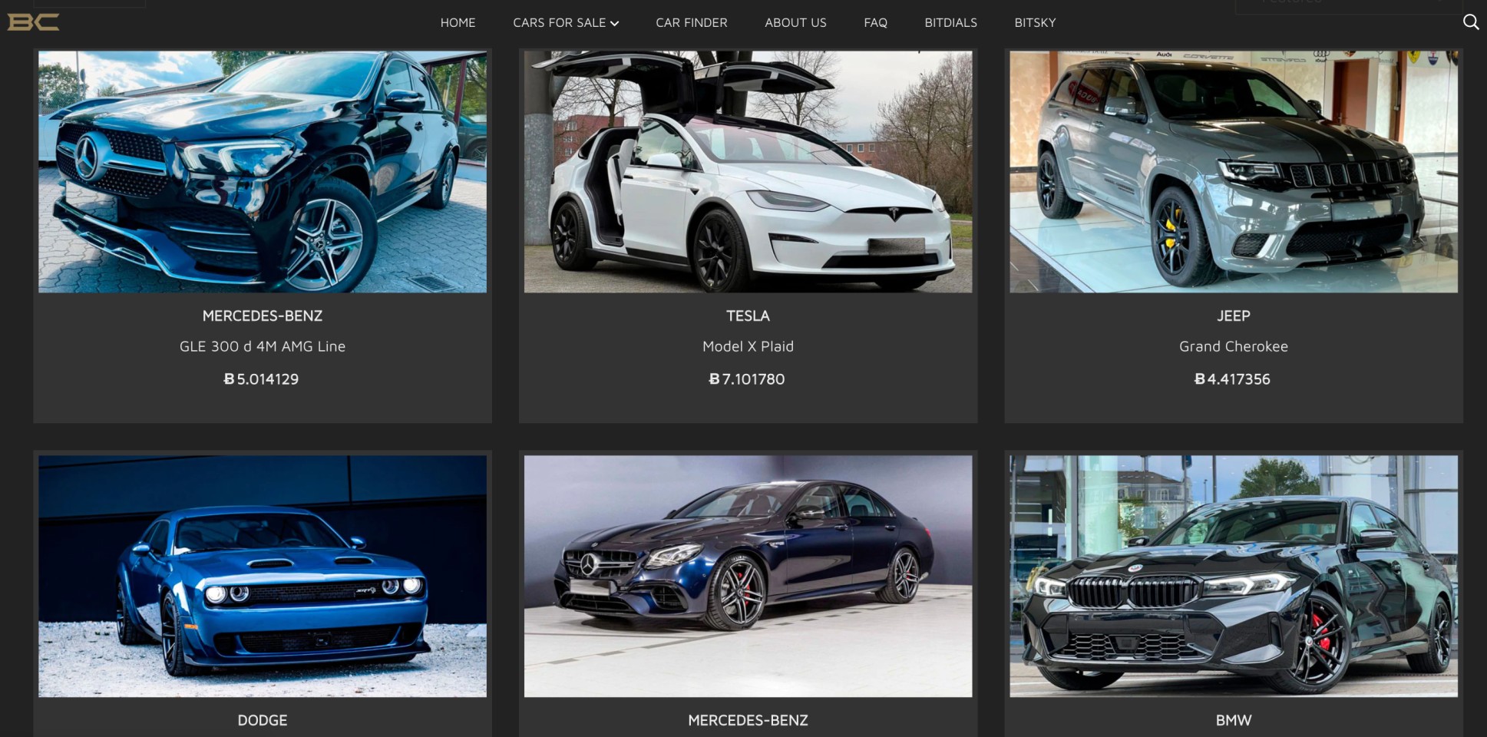This screenshot has height=737, width=1487.
Task: Open the BITDIALS link
Action: (x=950, y=23)
